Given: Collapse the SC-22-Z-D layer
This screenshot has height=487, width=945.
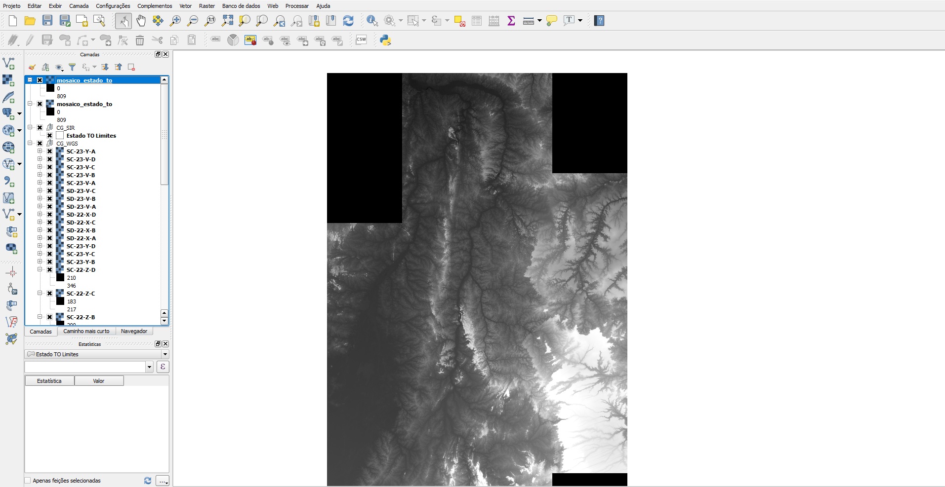Looking at the screenshot, I should [40, 269].
